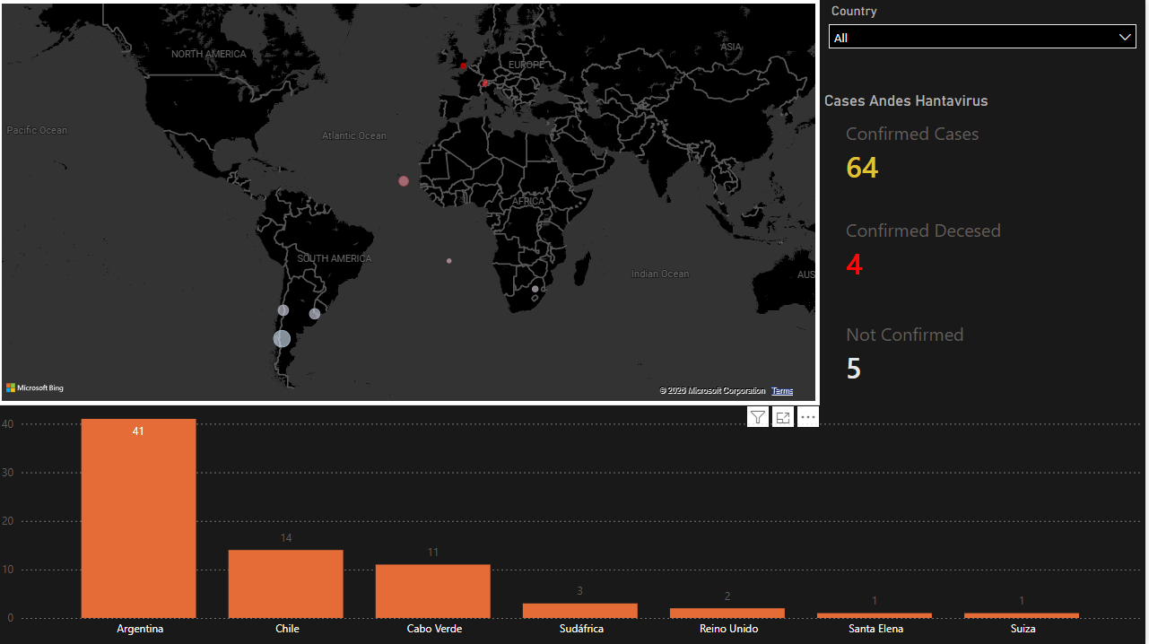1149x644 pixels.
Task: Click the Suiza axis label
Action: click(x=1023, y=629)
